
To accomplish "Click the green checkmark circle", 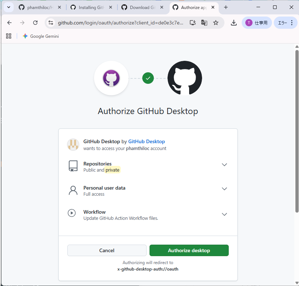I will (x=148, y=78).
